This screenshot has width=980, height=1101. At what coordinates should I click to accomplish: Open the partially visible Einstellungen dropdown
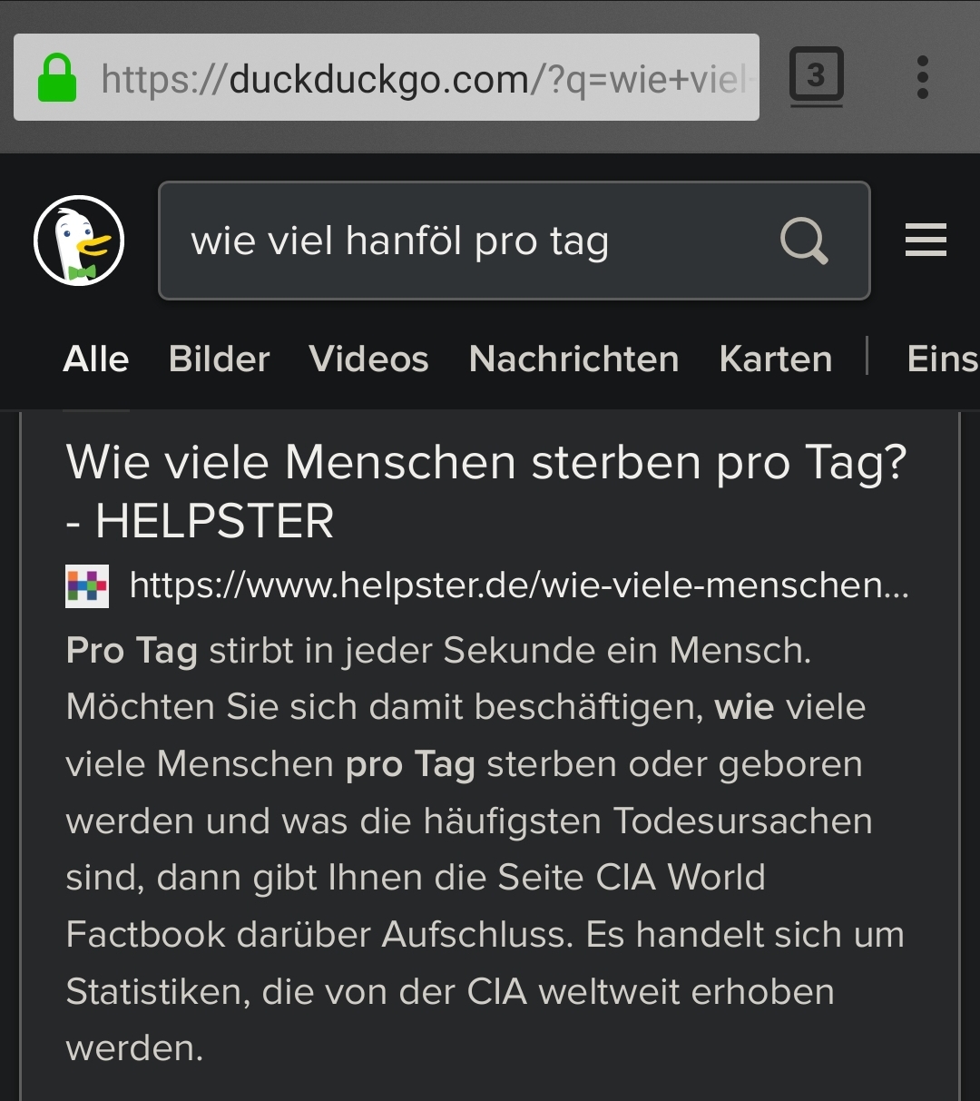[x=943, y=359]
